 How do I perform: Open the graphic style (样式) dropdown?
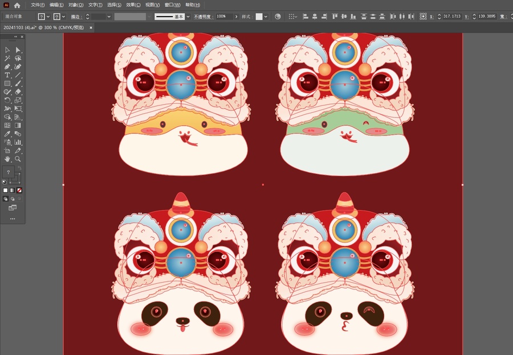tap(266, 17)
